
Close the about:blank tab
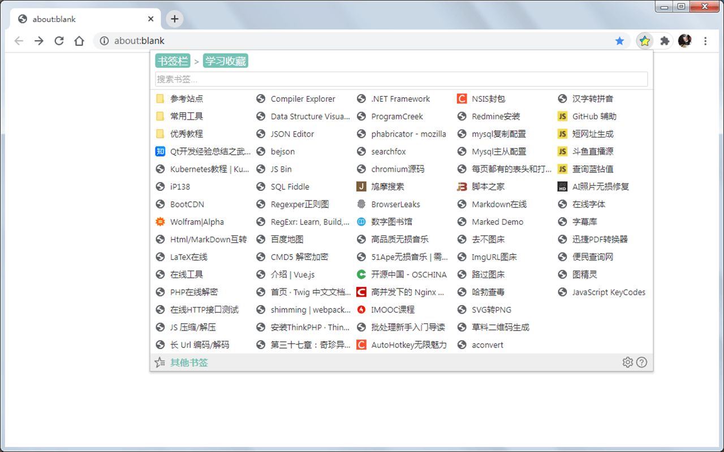pyautogui.click(x=151, y=19)
